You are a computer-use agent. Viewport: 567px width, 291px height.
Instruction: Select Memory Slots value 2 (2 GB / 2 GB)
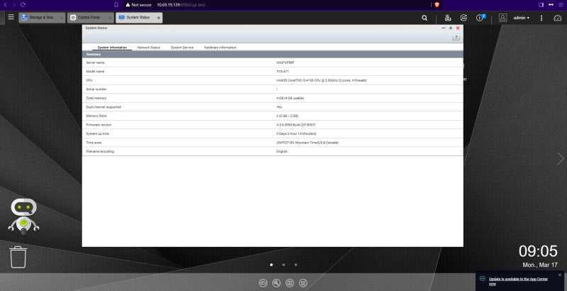tap(287, 116)
